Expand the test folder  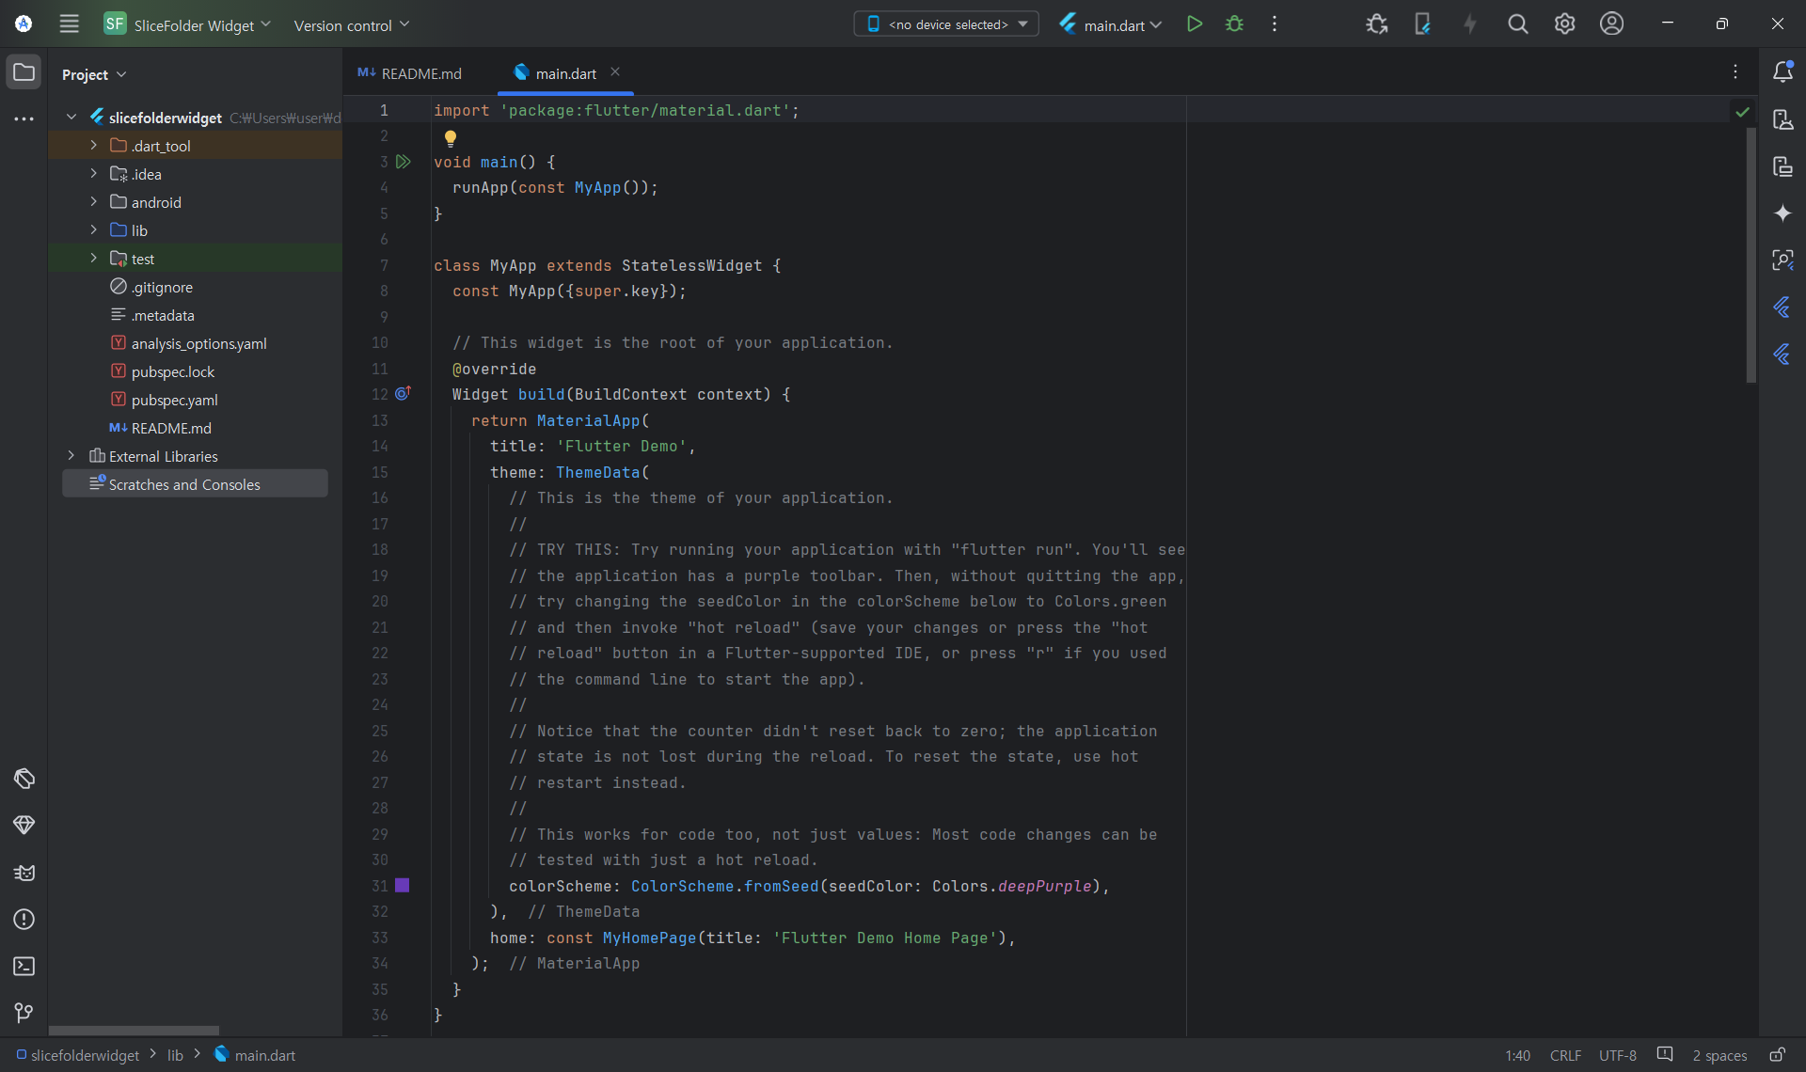pos(93,258)
